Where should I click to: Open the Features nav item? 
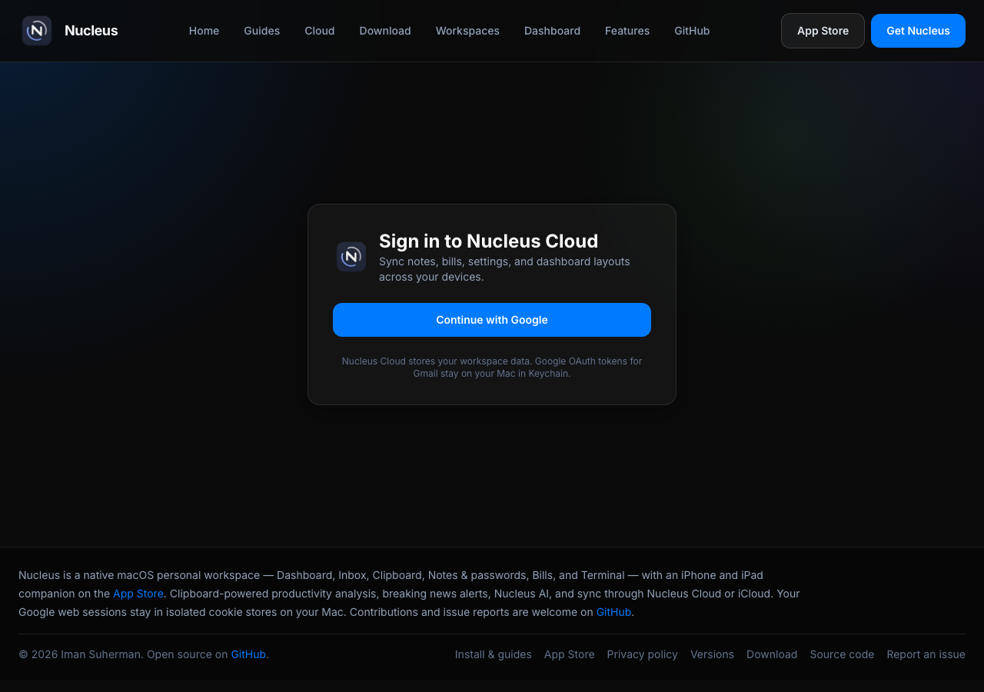[627, 31]
